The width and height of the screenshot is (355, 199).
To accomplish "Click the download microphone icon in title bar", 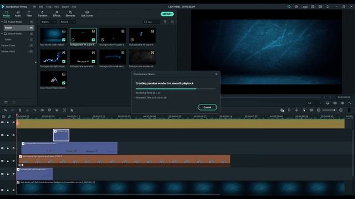I will (328, 7).
